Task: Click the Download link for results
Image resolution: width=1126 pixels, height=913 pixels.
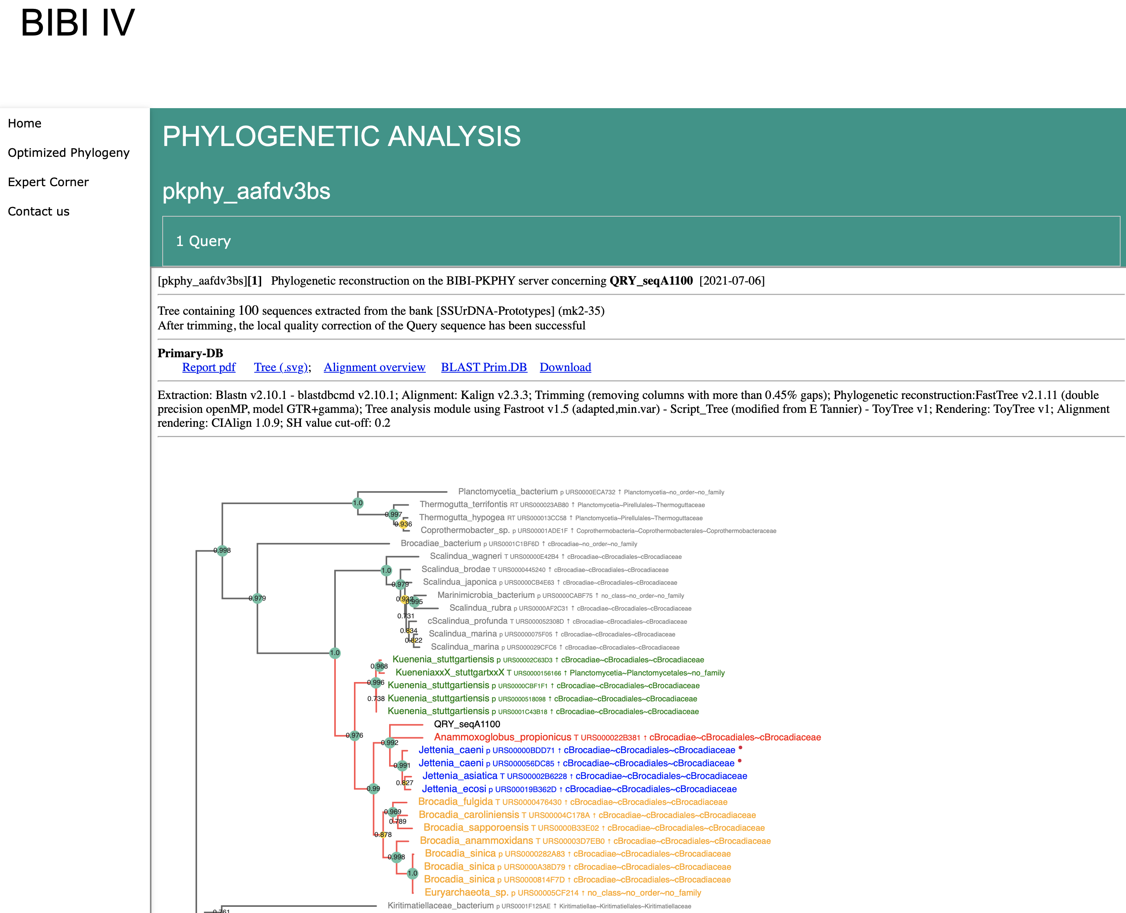Action: click(566, 366)
